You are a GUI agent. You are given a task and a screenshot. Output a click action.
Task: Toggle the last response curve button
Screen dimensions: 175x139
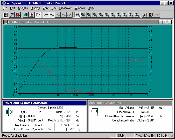69,14
